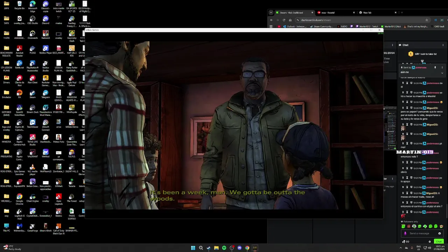Open a new Chrome tab
448x252 pixels.
[402, 13]
